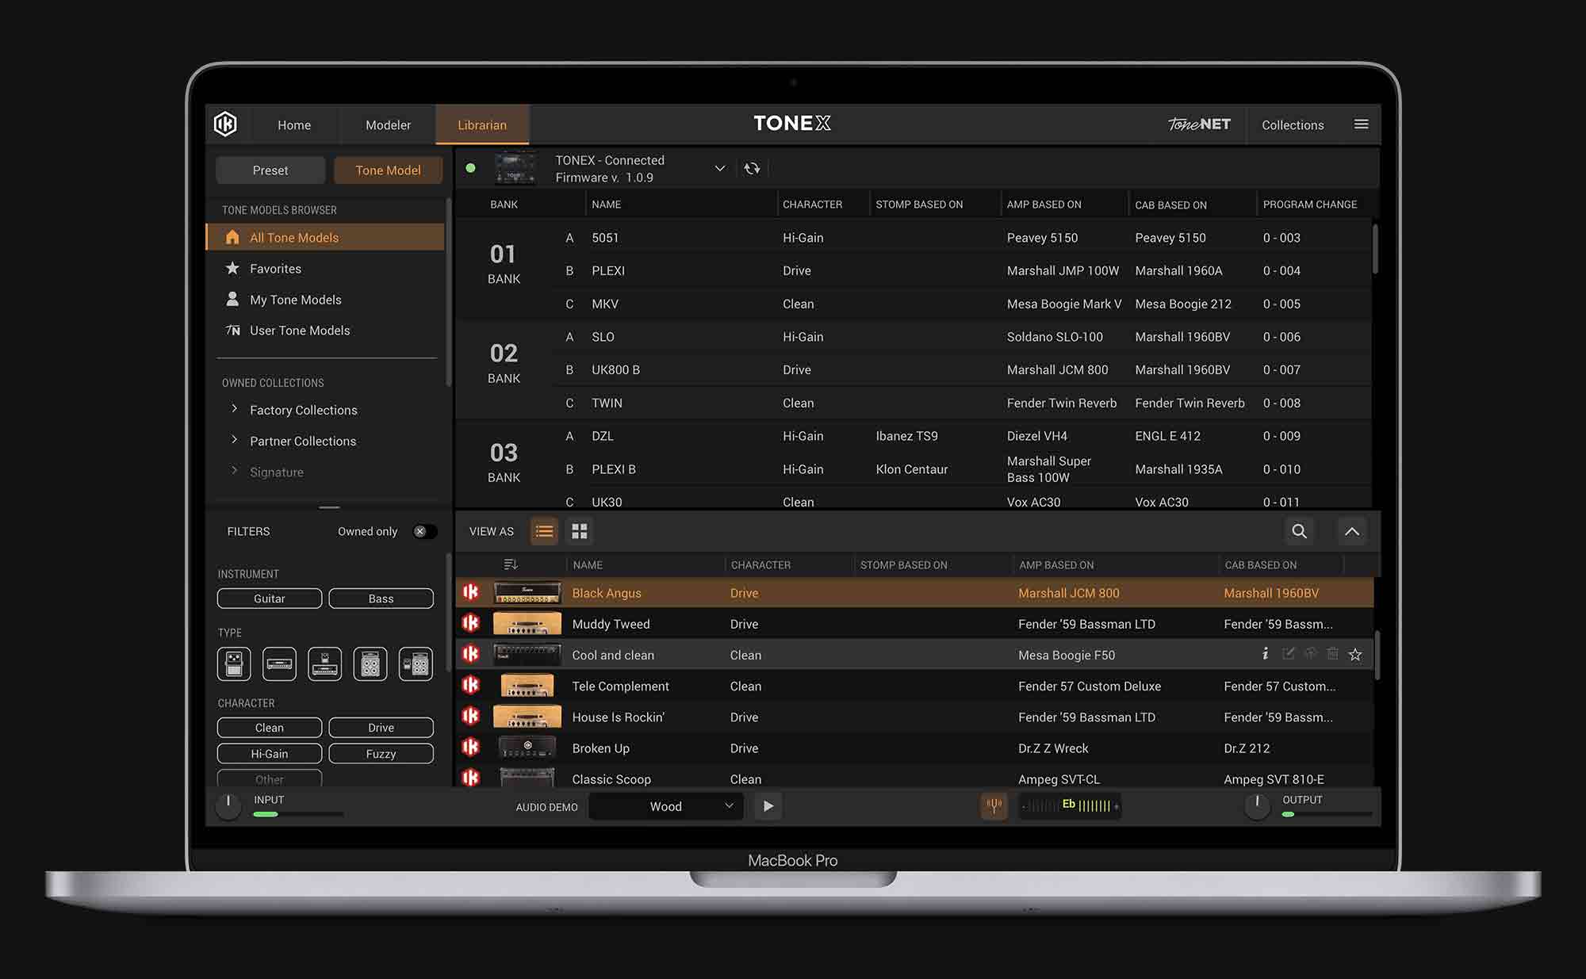Select the amp plus cabinet type icon
Image resolution: width=1586 pixels, height=979 pixels.
tap(370, 664)
